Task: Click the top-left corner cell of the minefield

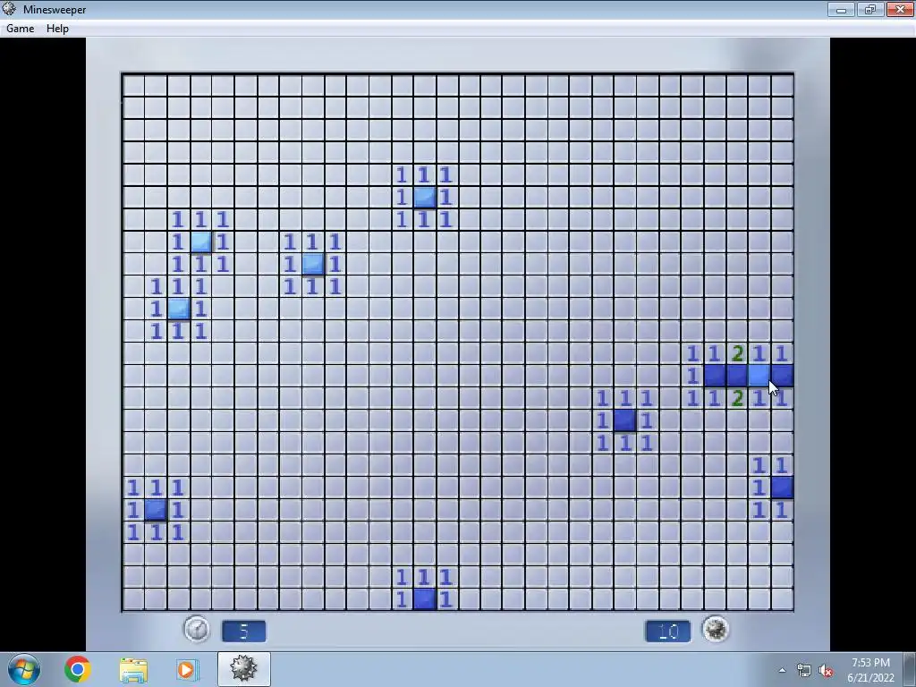Action: [x=133, y=85]
